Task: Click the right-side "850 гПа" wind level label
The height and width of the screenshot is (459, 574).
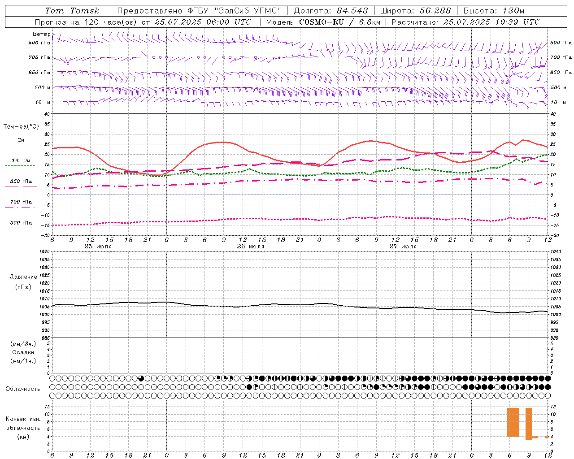Action: 561,72
